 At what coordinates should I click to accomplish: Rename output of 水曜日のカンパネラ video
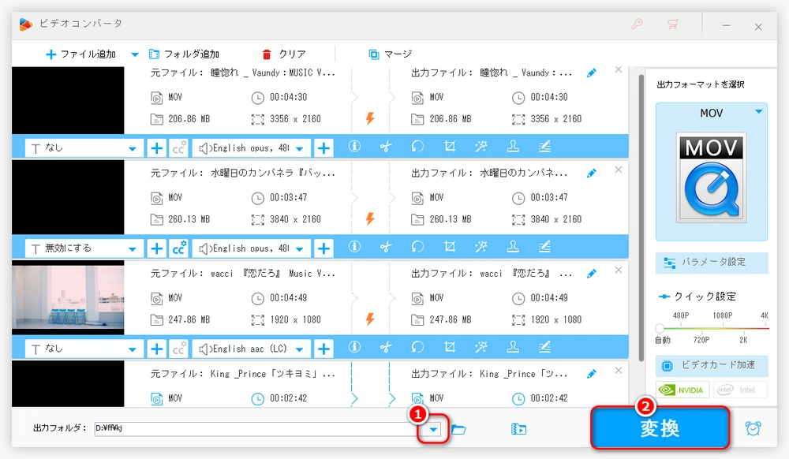coord(592,174)
